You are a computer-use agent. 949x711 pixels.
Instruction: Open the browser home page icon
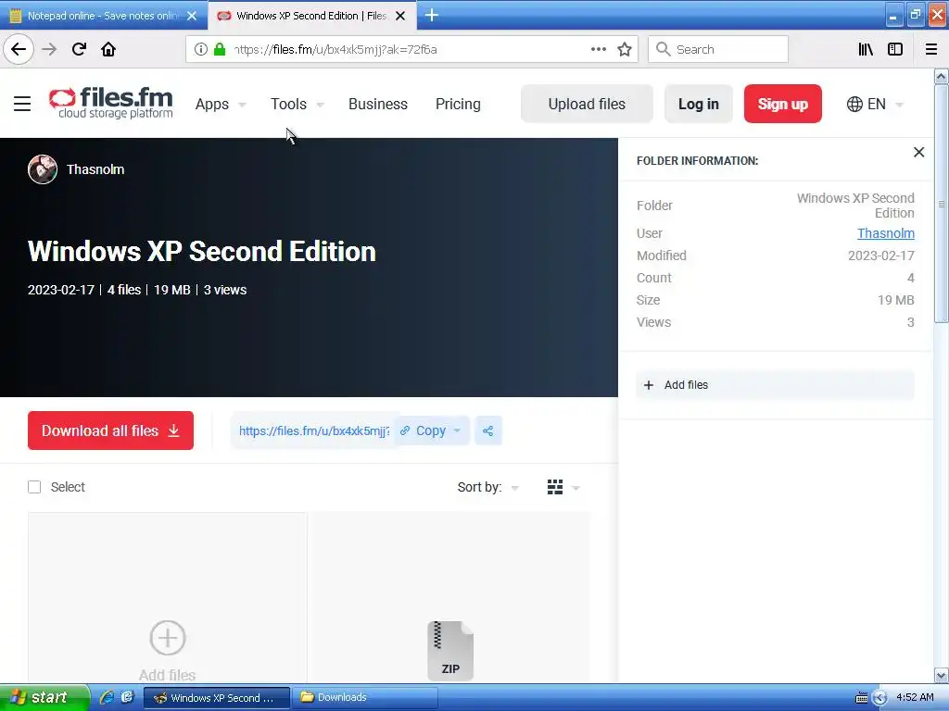coord(108,50)
